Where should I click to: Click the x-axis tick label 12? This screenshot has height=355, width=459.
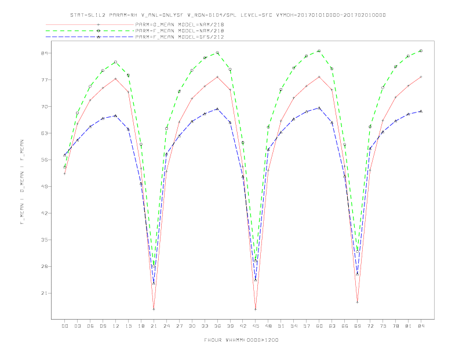(x=116, y=326)
